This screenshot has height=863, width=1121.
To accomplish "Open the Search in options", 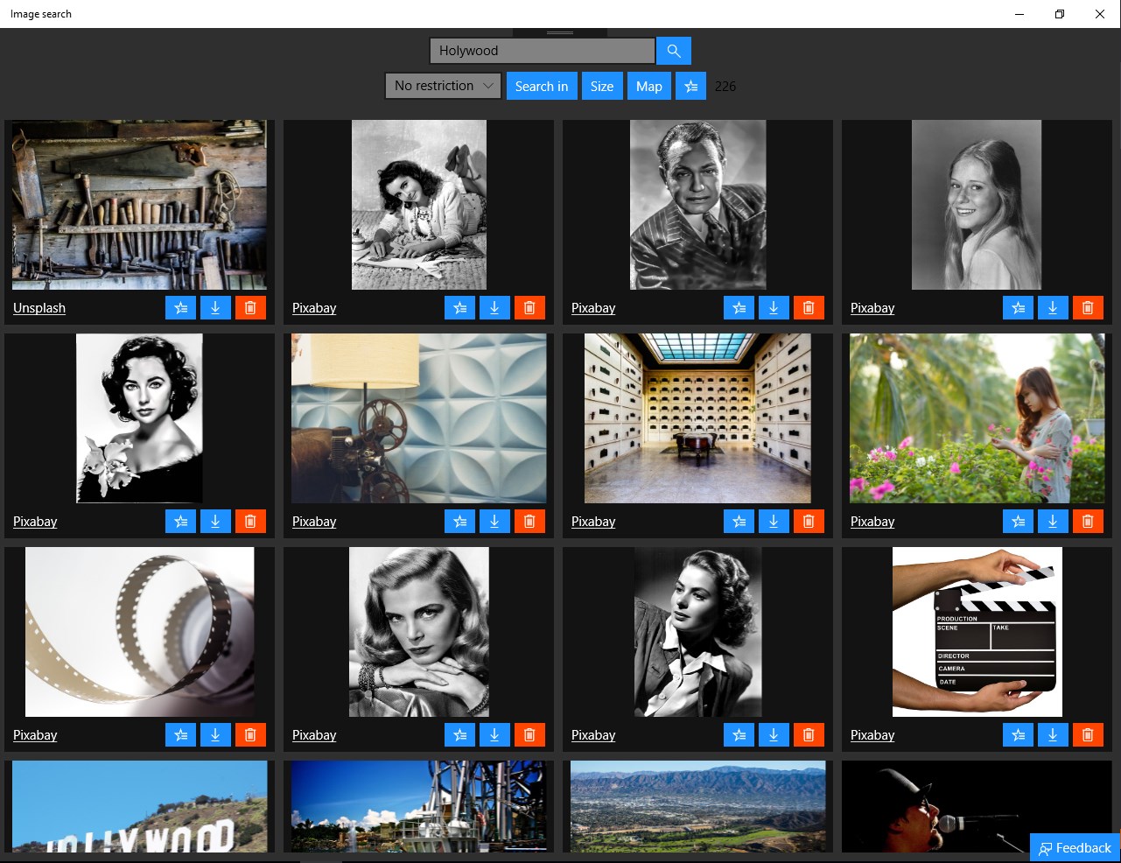I will pos(542,86).
